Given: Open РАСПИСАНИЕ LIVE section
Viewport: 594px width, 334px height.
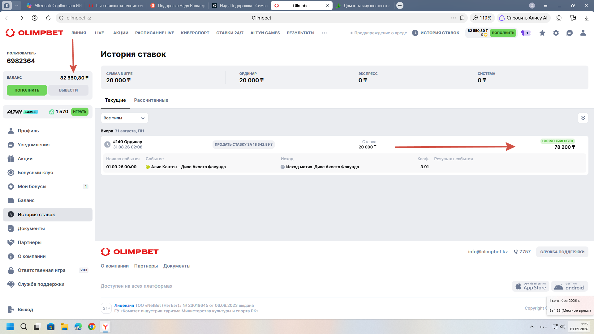Looking at the screenshot, I should click(155, 33).
